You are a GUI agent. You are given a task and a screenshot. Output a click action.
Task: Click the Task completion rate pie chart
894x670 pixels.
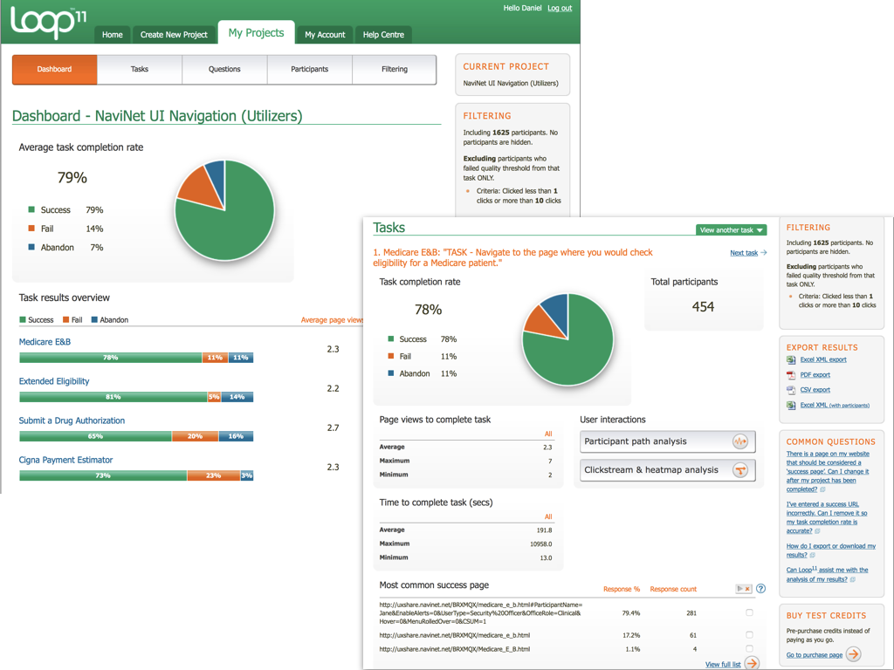(567, 339)
